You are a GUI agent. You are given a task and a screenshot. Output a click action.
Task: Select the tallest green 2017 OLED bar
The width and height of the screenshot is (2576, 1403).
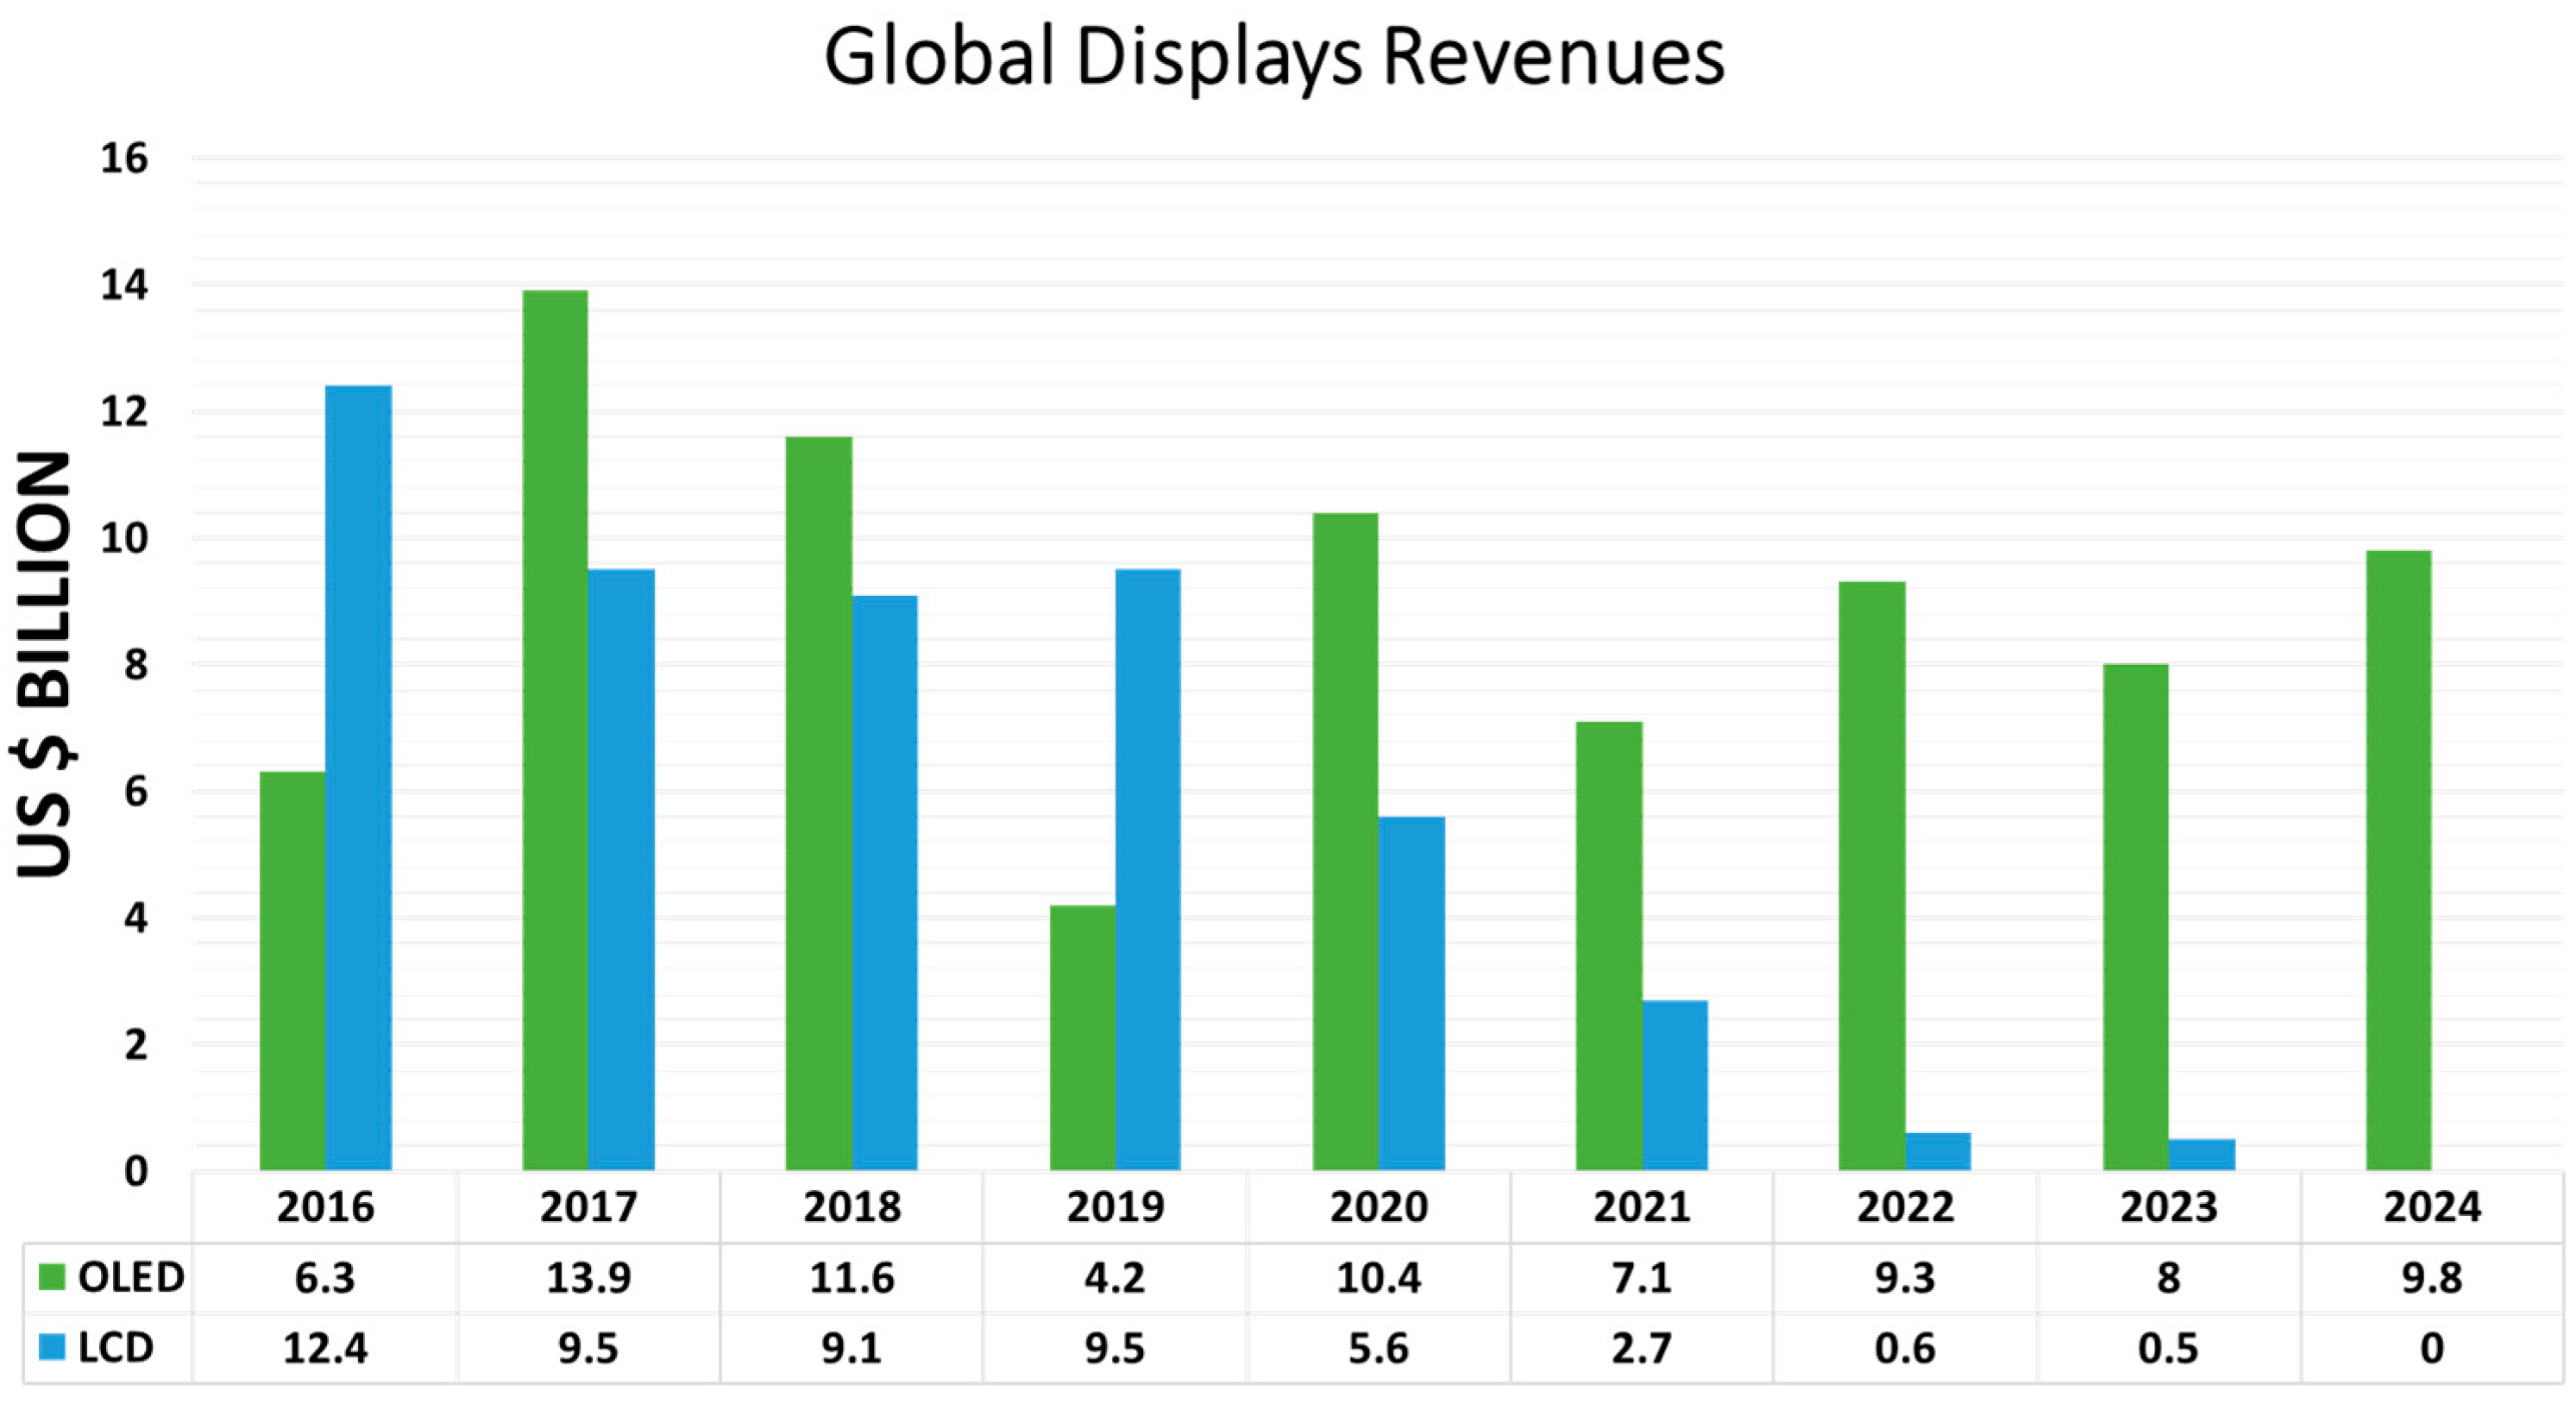point(555,730)
